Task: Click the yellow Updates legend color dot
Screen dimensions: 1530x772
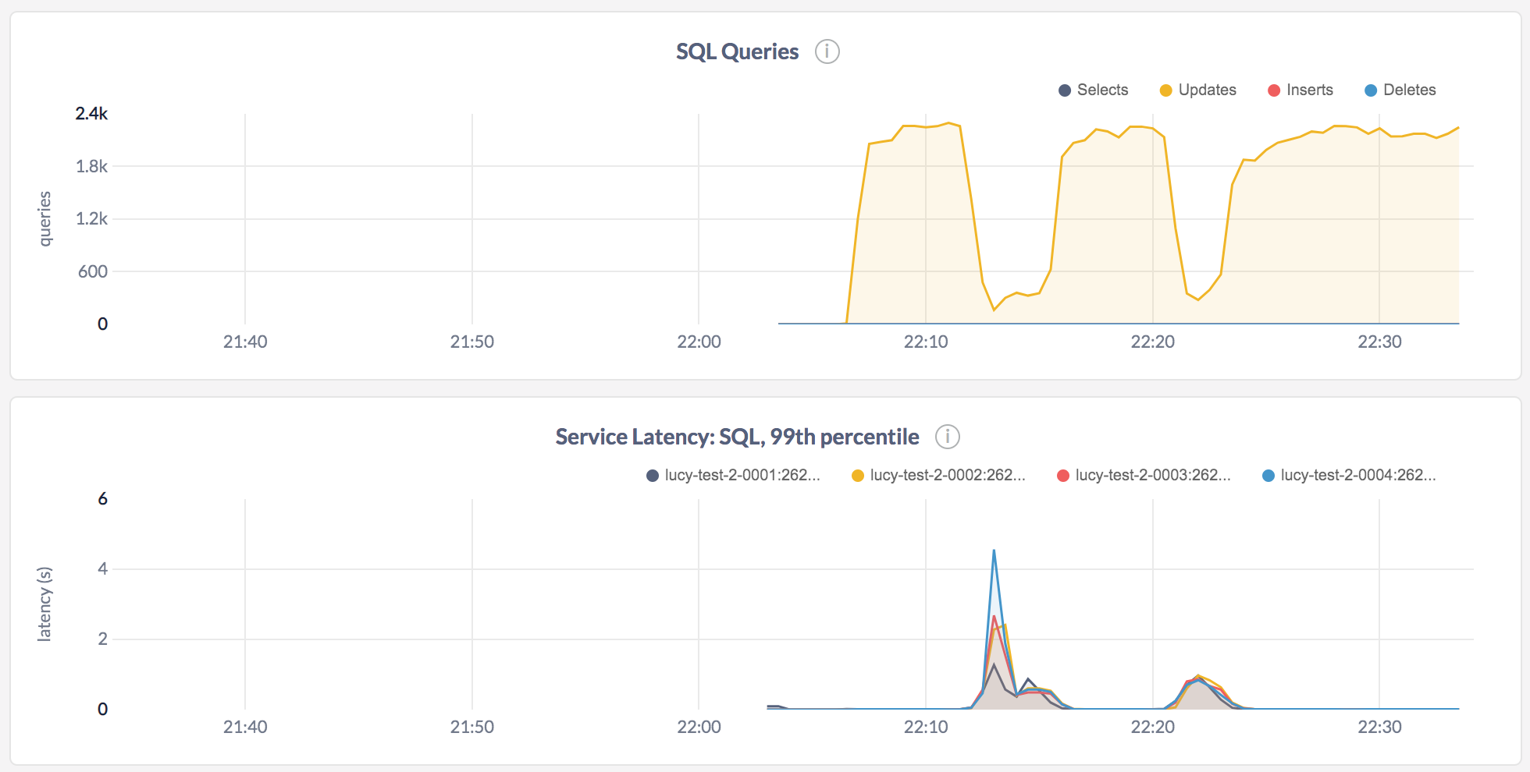Action: click(1166, 90)
